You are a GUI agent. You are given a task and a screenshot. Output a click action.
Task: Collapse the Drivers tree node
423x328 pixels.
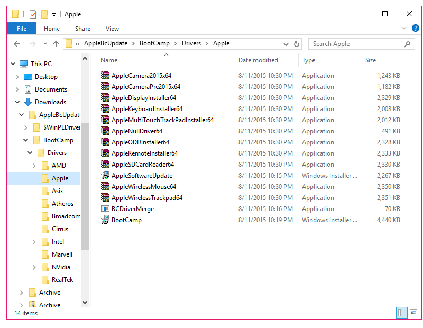(x=30, y=153)
